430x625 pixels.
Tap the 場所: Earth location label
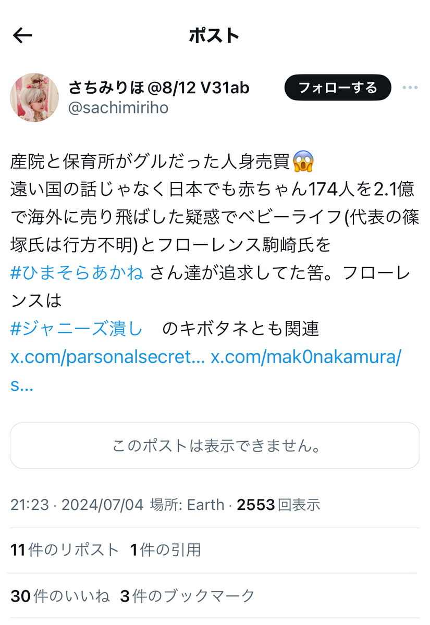[x=187, y=504]
